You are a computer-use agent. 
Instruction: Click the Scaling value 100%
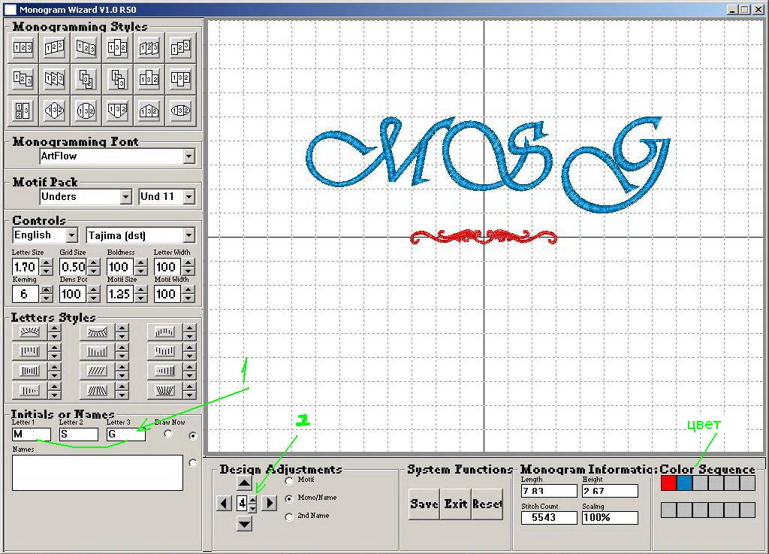(x=610, y=518)
